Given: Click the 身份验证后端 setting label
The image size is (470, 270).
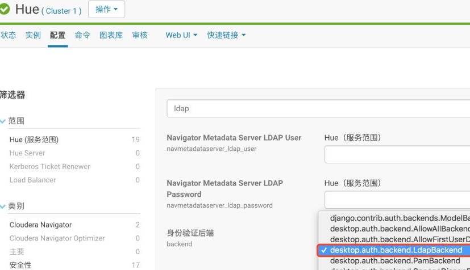Looking at the screenshot, I should pos(190,233).
